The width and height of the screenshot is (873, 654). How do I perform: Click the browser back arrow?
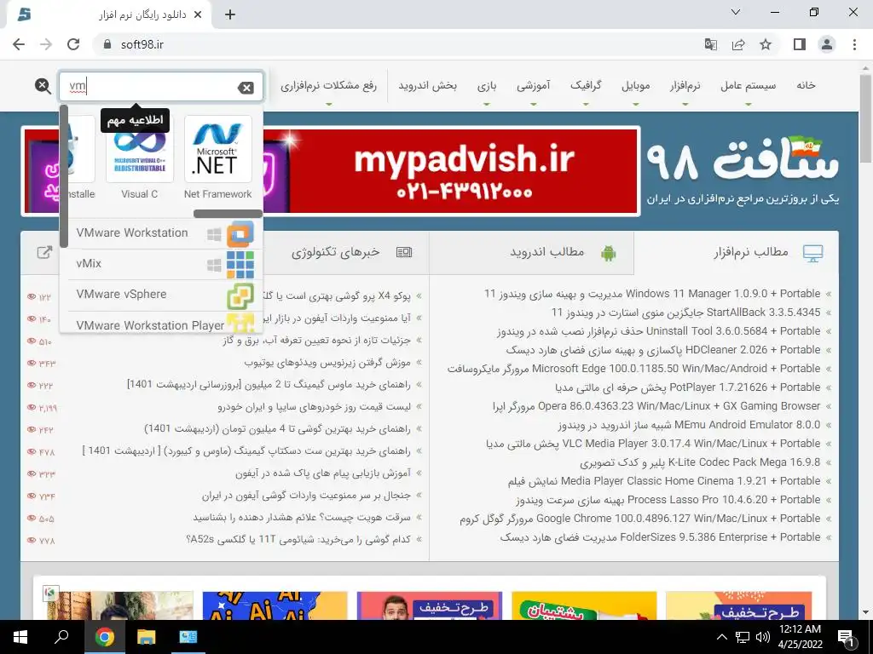(x=19, y=44)
